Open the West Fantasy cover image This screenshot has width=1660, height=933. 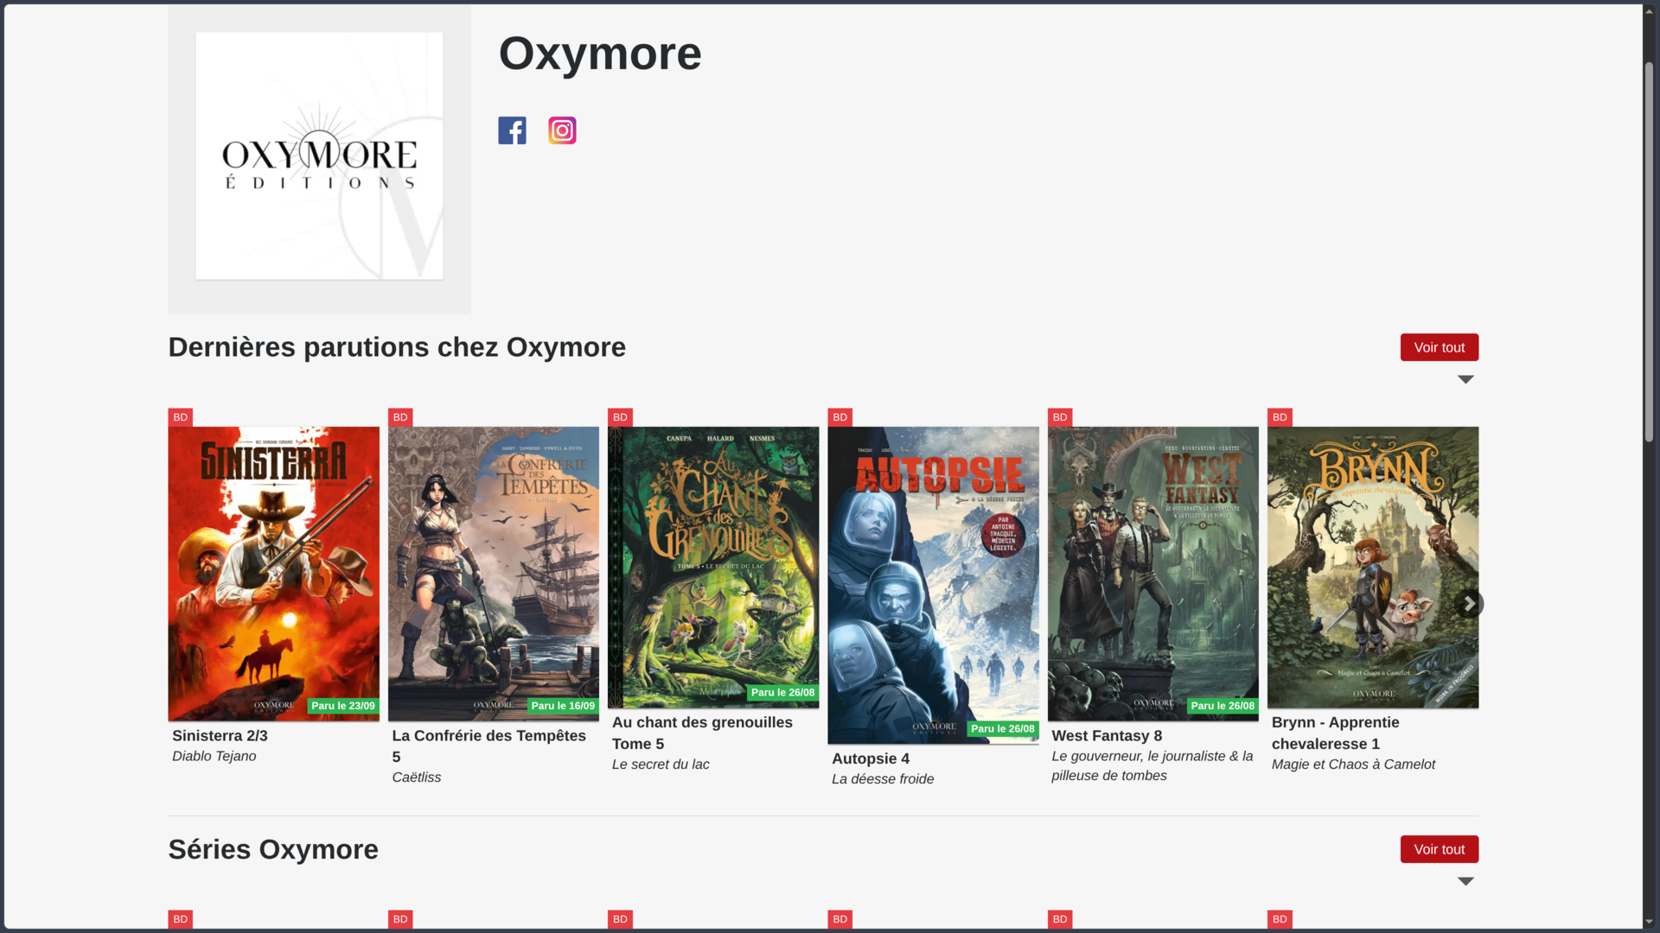coord(1153,574)
